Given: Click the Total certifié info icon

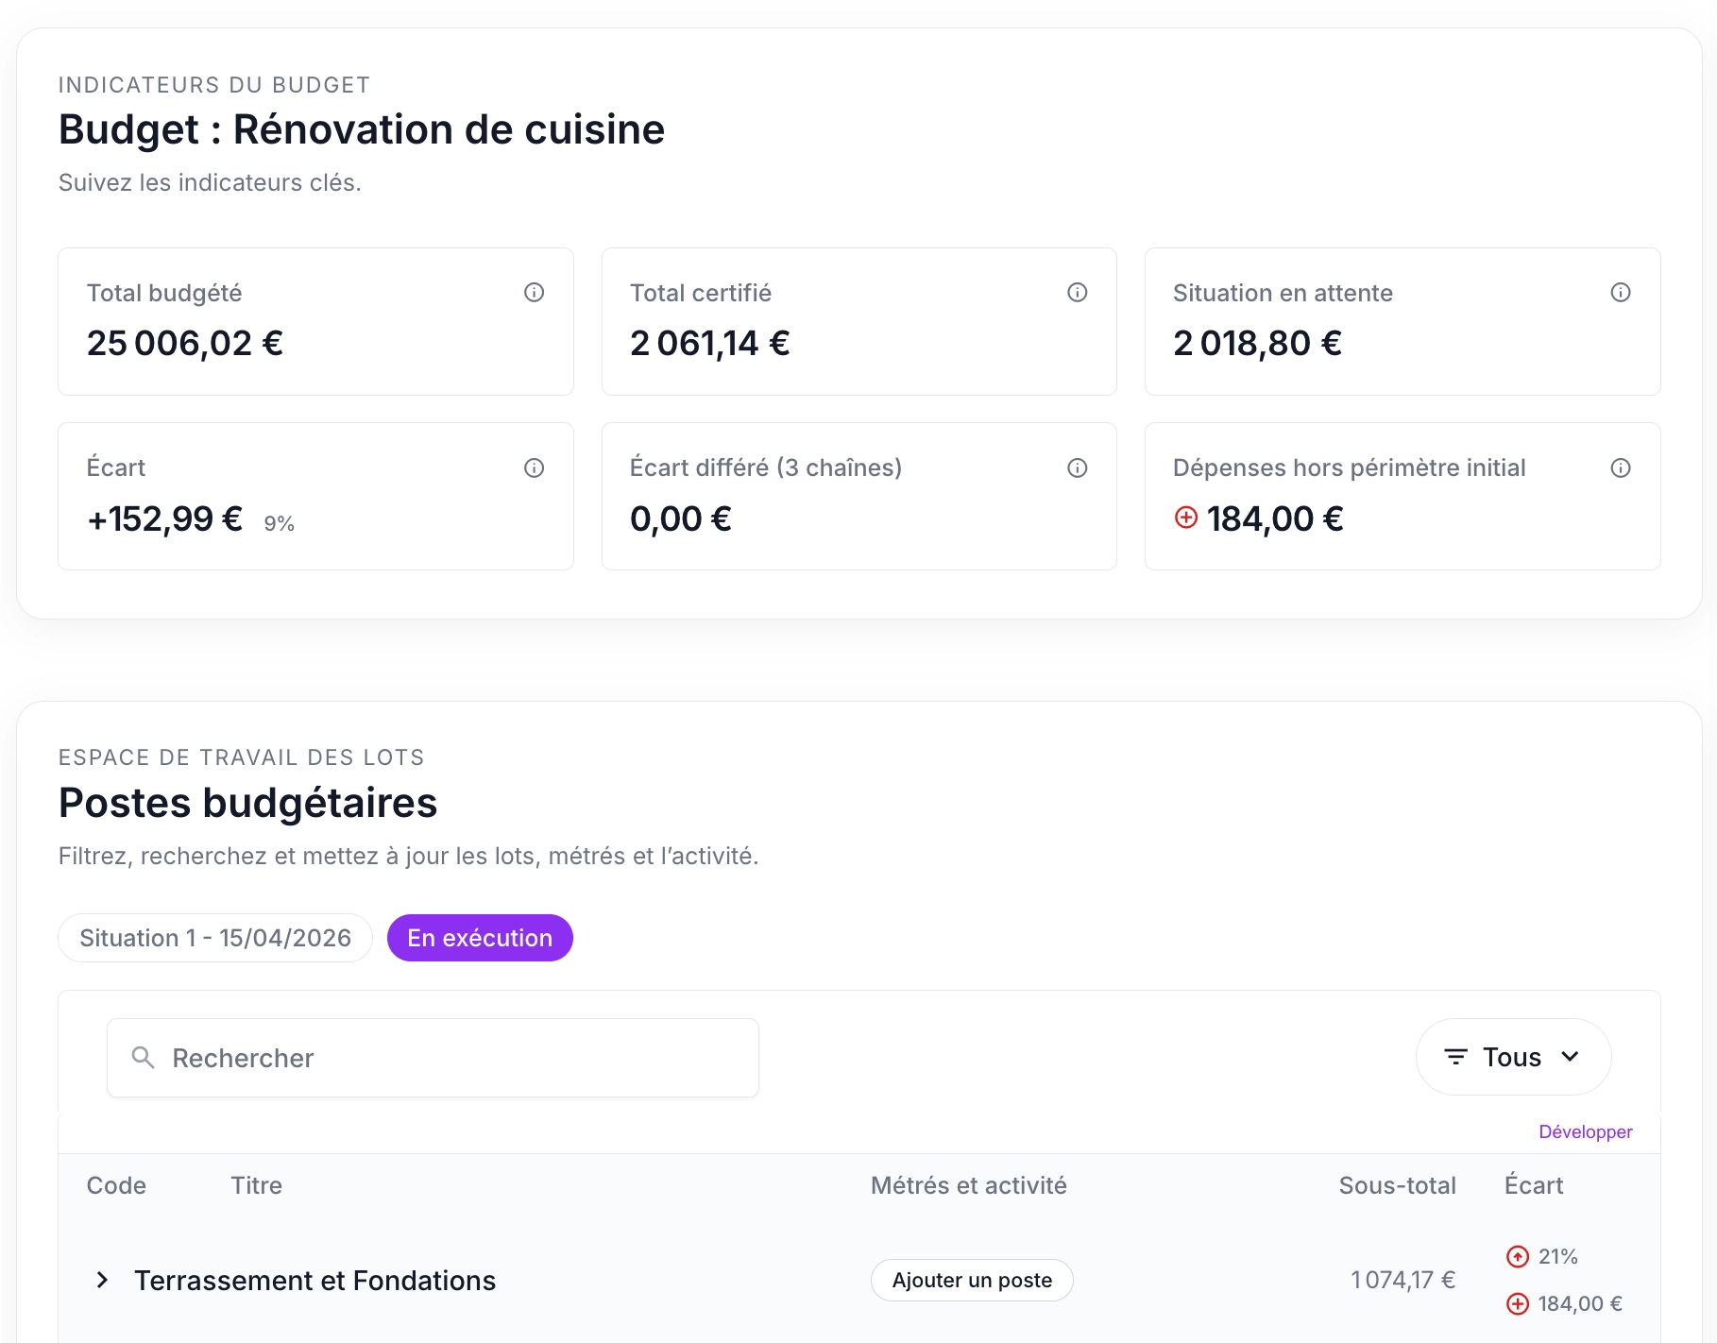Looking at the screenshot, I should 1078,293.
